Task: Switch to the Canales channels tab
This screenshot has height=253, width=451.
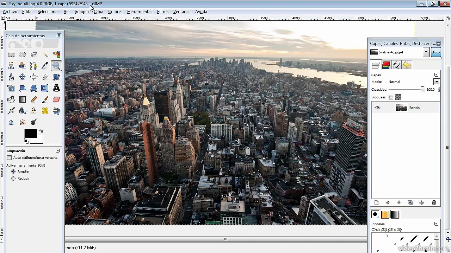Action: point(386,65)
